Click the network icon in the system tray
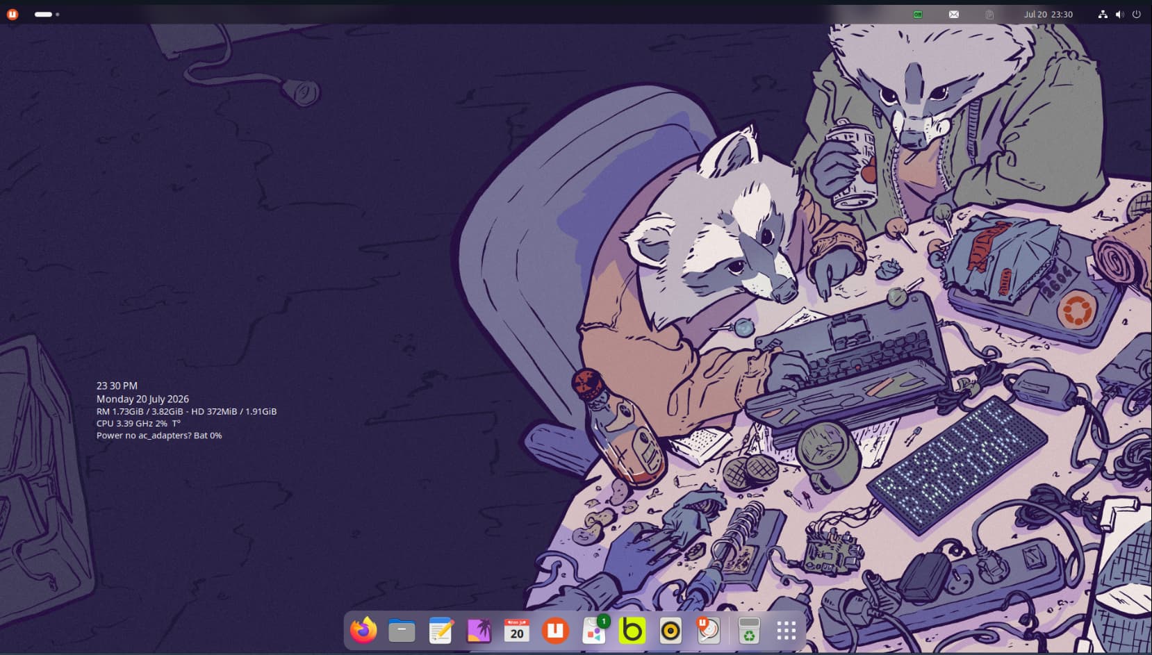 click(x=1103, y=14)
